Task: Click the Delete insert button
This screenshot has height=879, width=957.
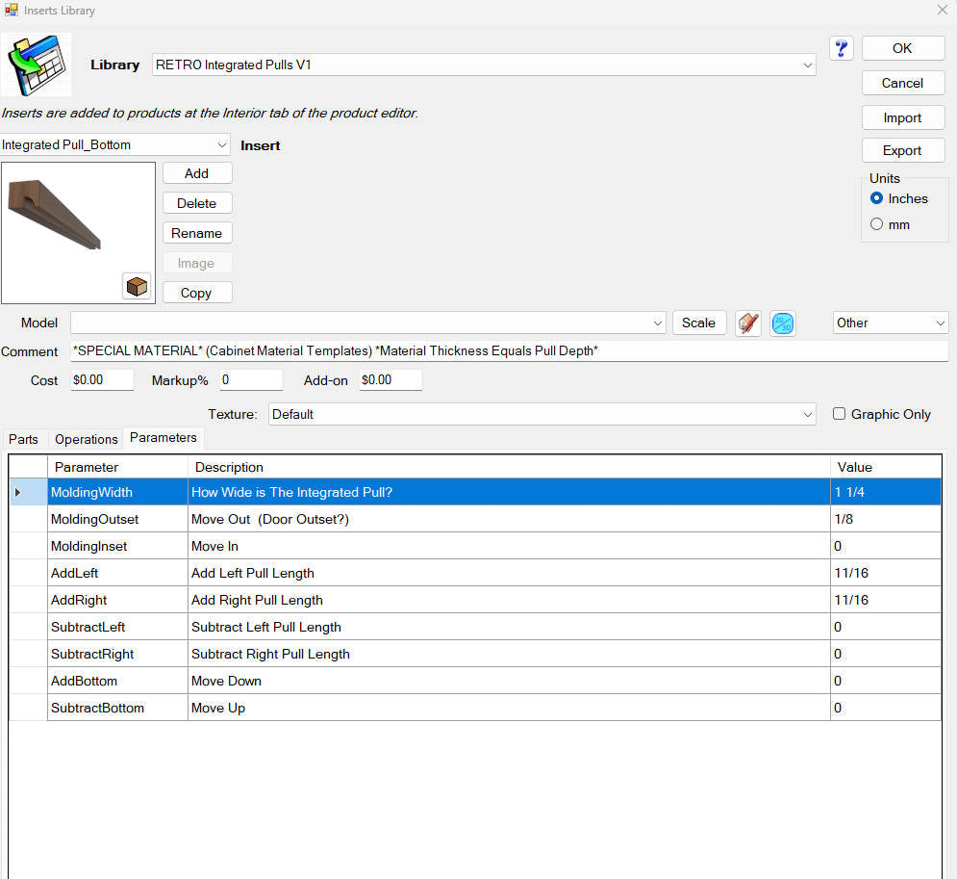Action: (197, 203)
